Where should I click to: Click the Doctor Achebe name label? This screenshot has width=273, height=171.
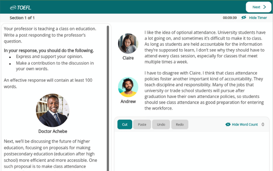53,131
